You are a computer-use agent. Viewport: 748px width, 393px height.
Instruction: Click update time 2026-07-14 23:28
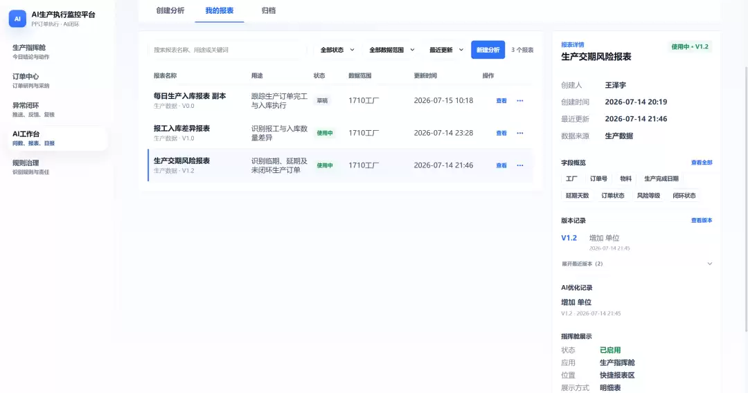pyautogui.click(x=443, y=133)
